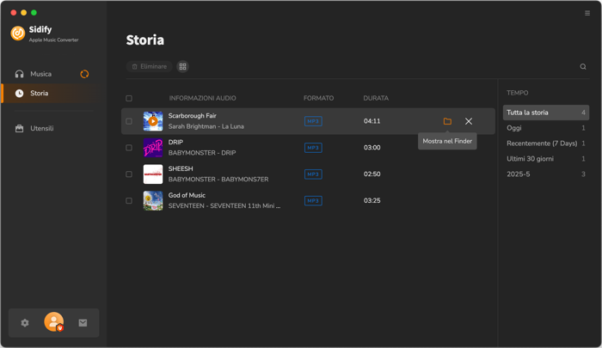Check the DRIP row checkbox
Screen dimensions: 602x348
click(129, 148)
